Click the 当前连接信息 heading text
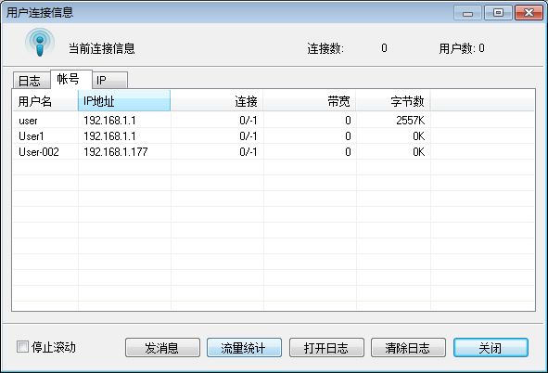The image size is (548, 373). (102, 48)
